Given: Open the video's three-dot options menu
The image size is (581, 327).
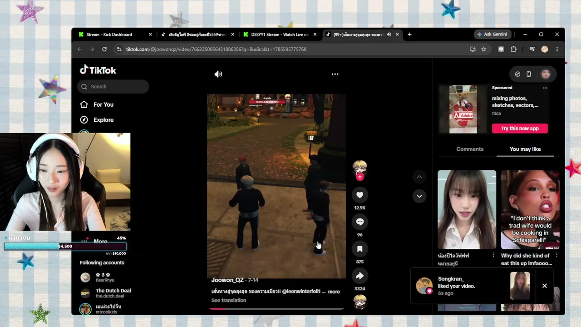Looking at the screenshot, I should coord(335,74).
